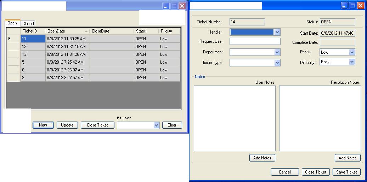Click open date 8/8/2012 11:30:25 AM cell
This screenshot has height=182, width=367.
(x=67, y=39)
